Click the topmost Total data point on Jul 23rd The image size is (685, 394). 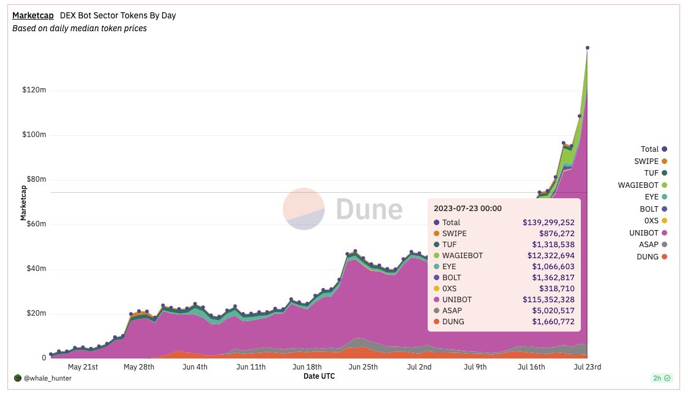coord(587,48)
